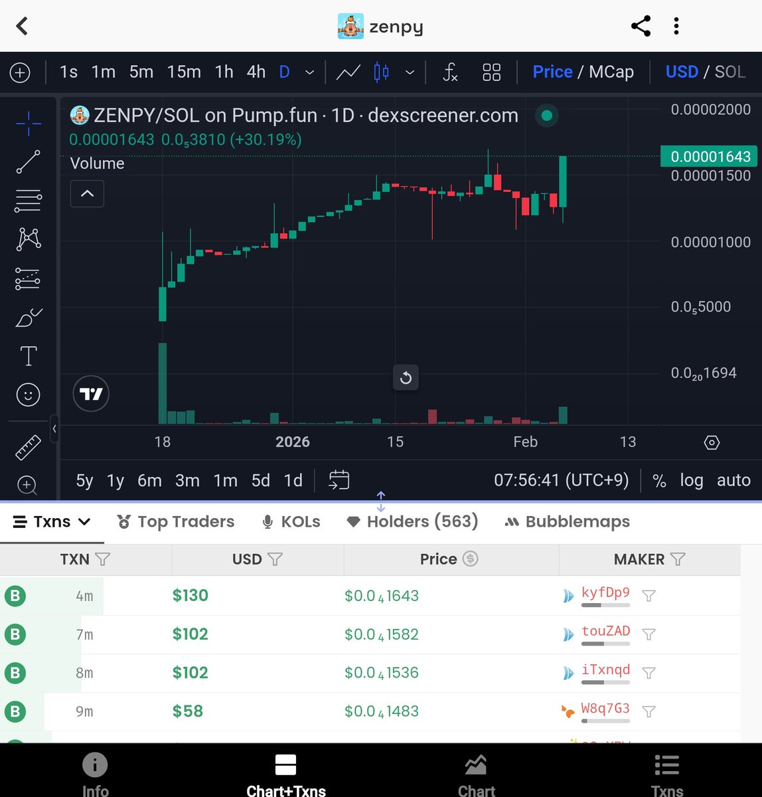Open the candle style dropdown
Screen dimensions: 762x797
coord(410,72)
